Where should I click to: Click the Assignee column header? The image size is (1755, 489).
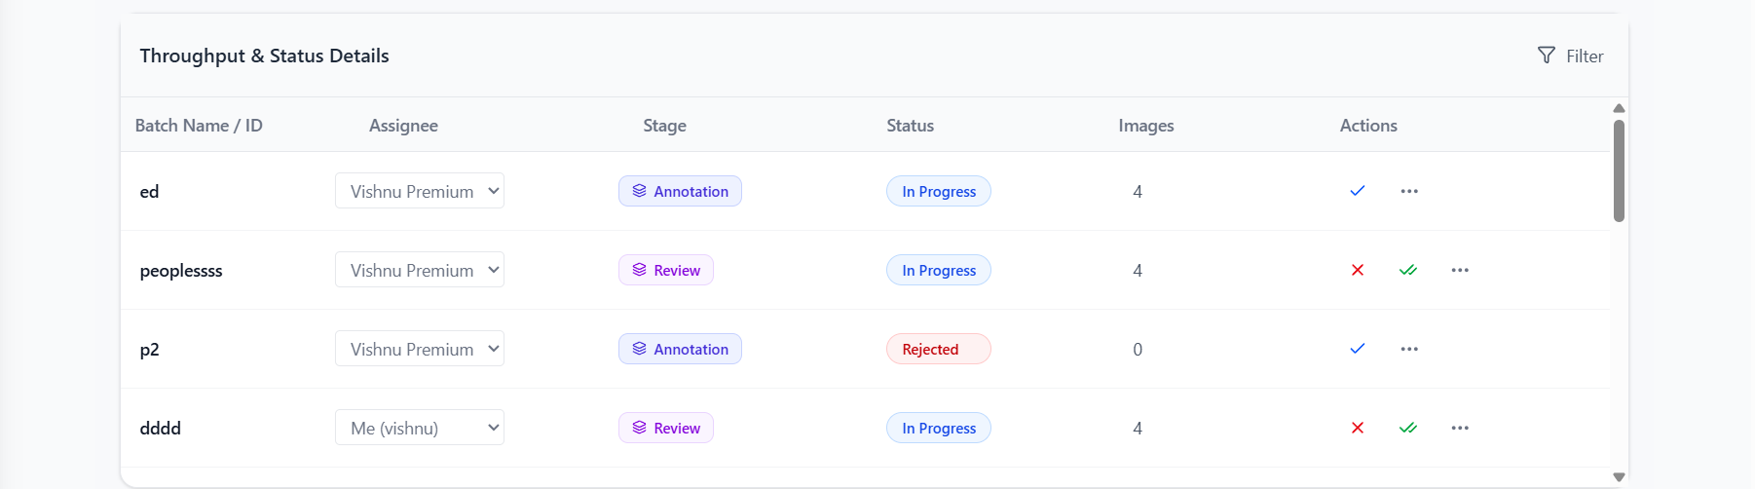click(x=403, y=126)
